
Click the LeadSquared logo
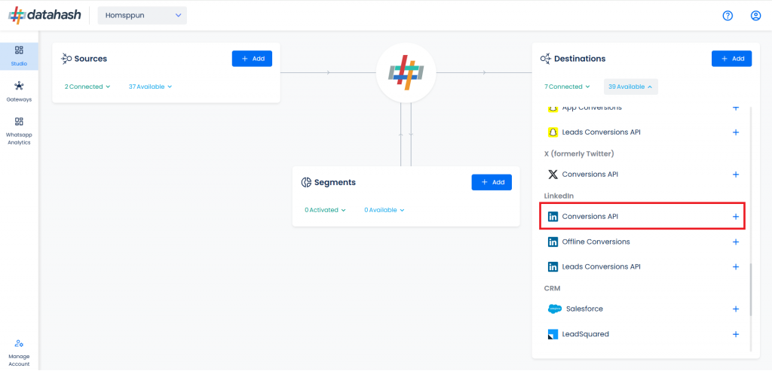[x=553, y=335]
